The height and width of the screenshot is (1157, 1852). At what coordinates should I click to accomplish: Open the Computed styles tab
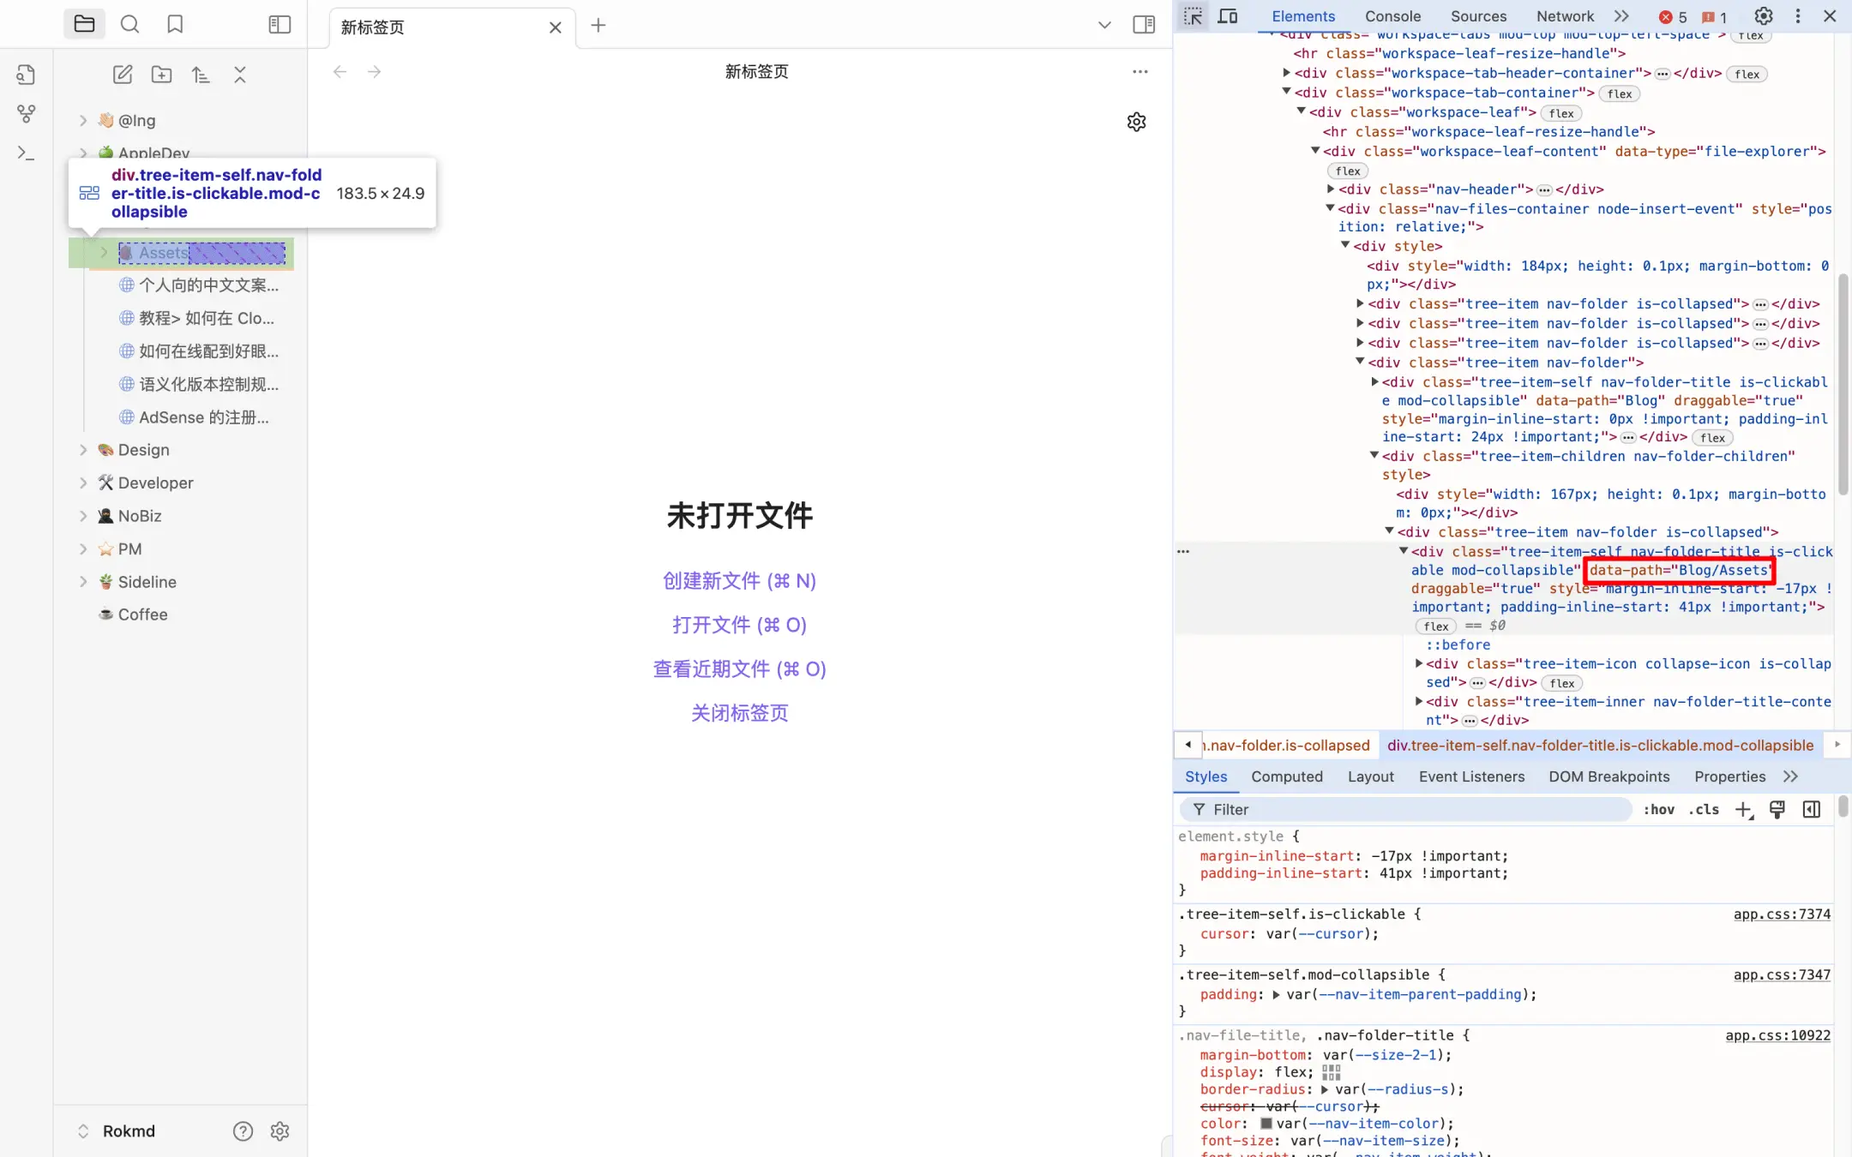click(1287, 776)
